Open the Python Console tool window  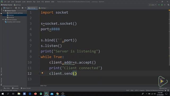pos(25,88)
